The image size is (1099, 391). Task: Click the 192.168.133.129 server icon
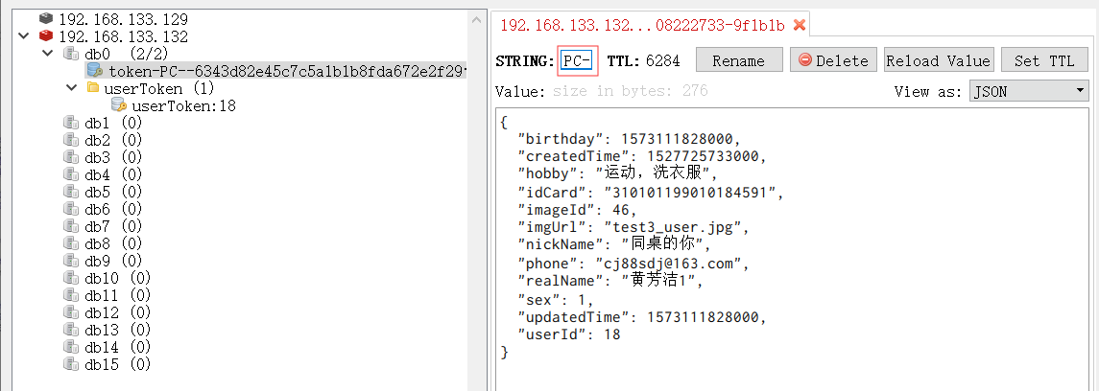[46, 18]
